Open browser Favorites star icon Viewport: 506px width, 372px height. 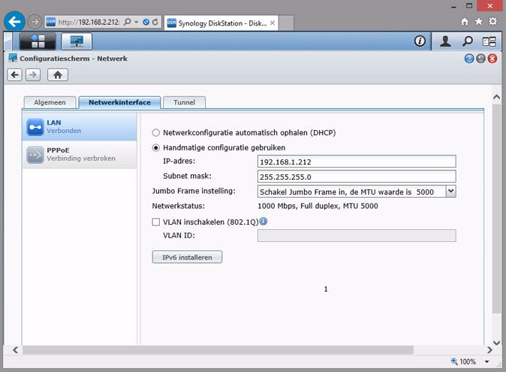[478, 22]
